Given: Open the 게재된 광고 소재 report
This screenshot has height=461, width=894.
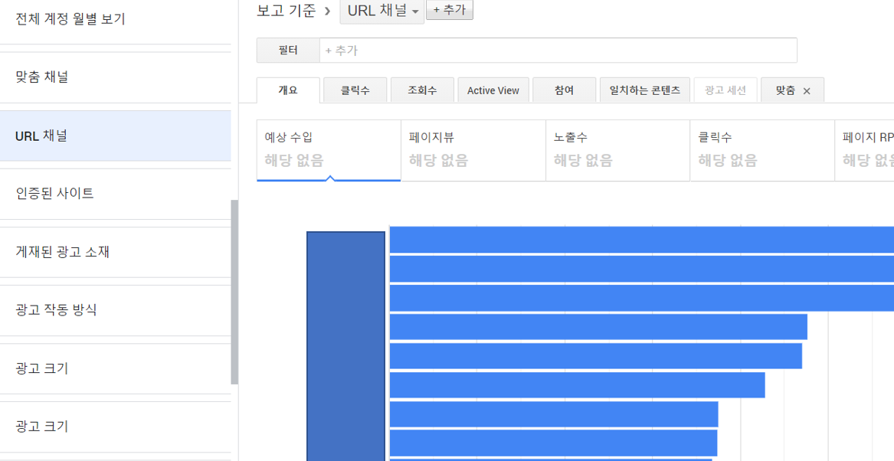Looking at the screenshot, I should tap(115, 252).
